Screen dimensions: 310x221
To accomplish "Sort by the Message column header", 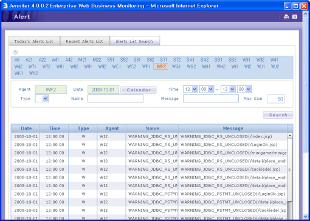I will [x=233, y=128].
